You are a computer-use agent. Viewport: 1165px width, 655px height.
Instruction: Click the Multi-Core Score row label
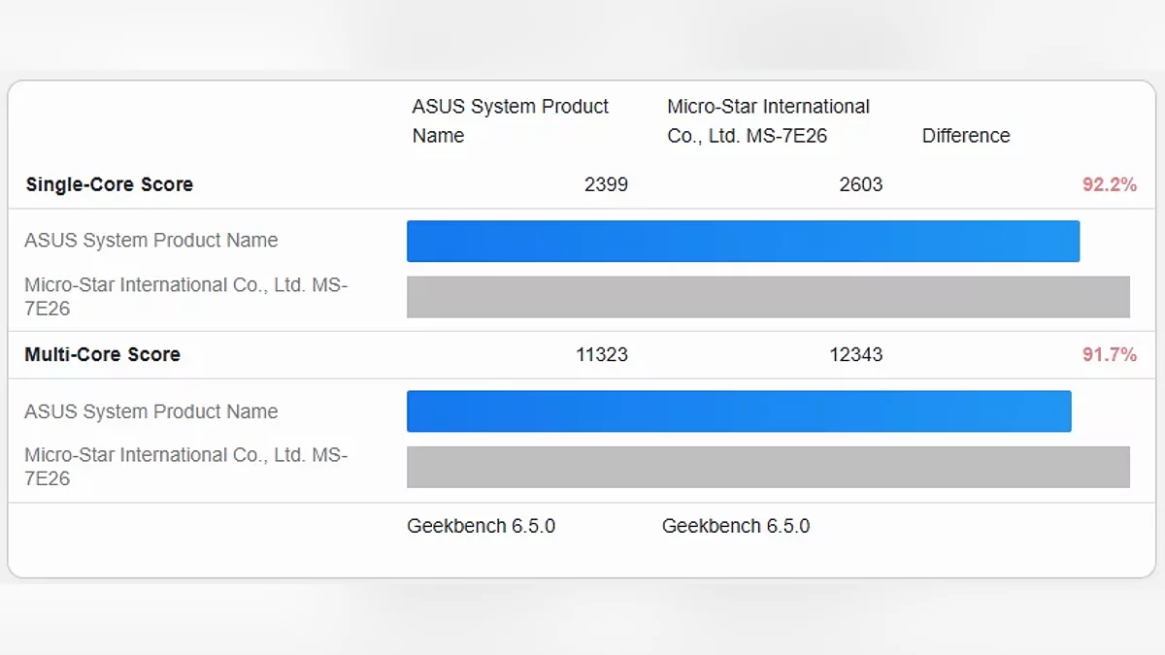102,354
